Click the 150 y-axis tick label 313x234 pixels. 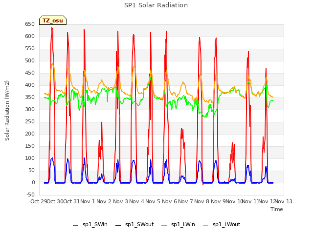[30, 146]
